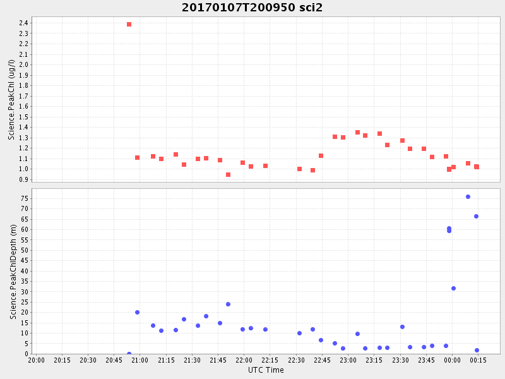Click the blue point at 24 m near 21:50
505x379 pixels.
(228, 304)
